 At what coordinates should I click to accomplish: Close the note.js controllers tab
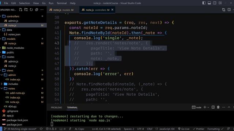click(112, 10)
